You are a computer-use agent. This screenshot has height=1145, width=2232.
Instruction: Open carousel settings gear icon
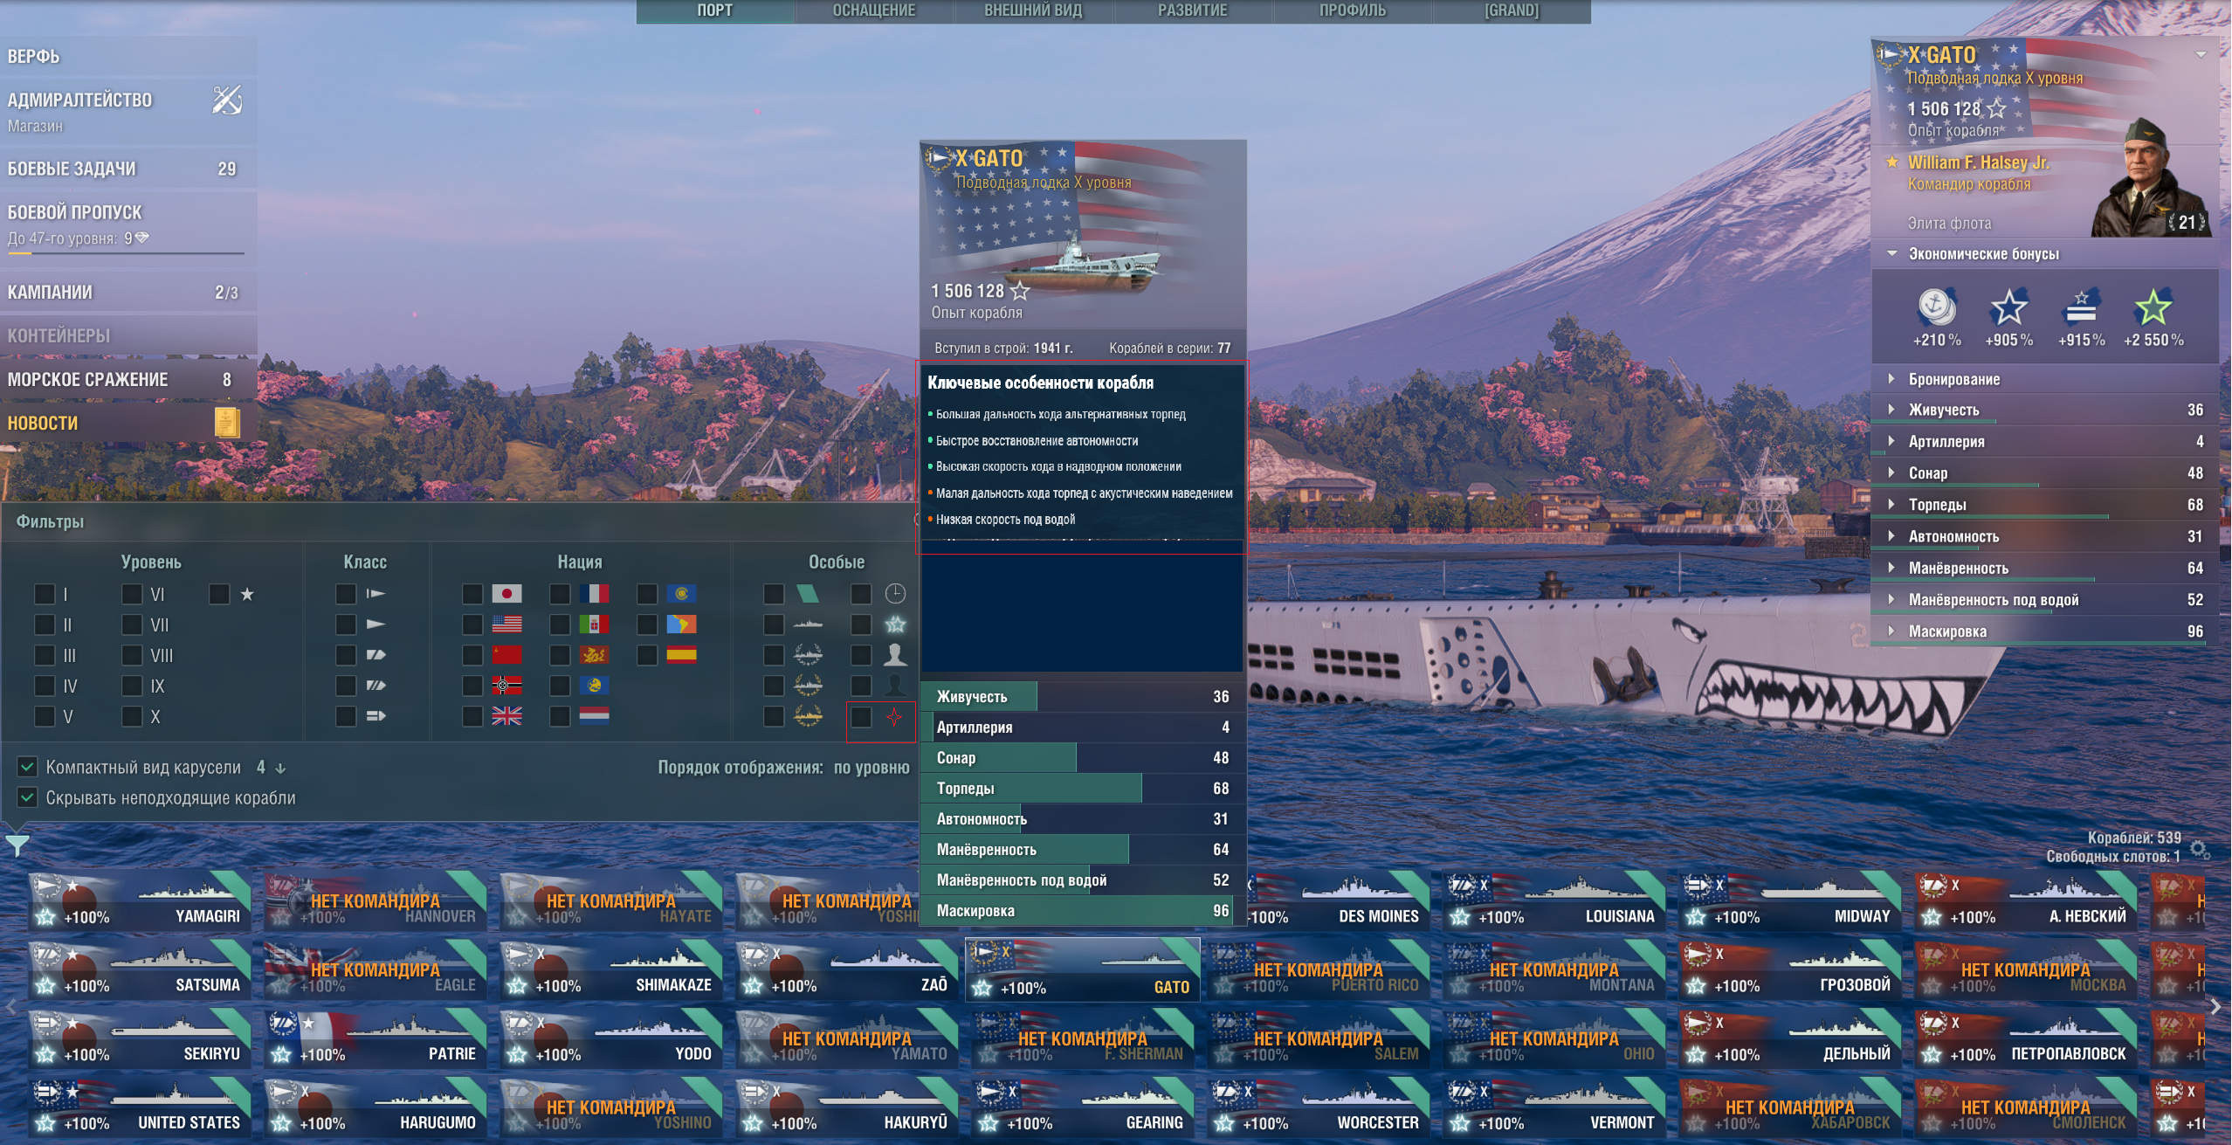(2200, 850)
